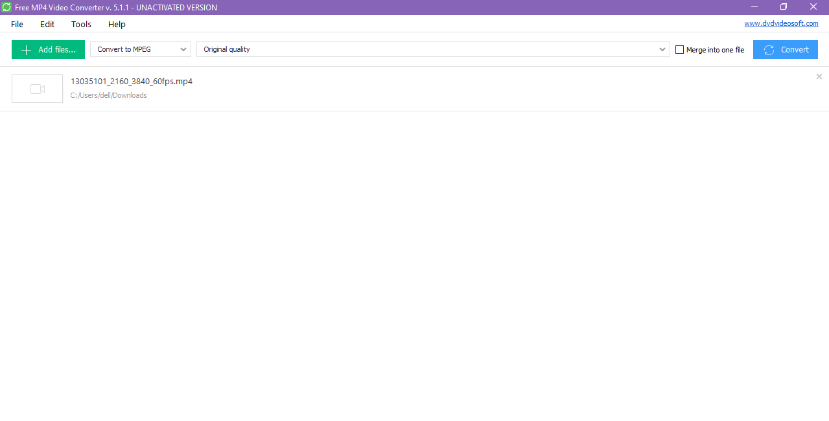
Task: Click the window restore icon
Action: coord(783,6)
